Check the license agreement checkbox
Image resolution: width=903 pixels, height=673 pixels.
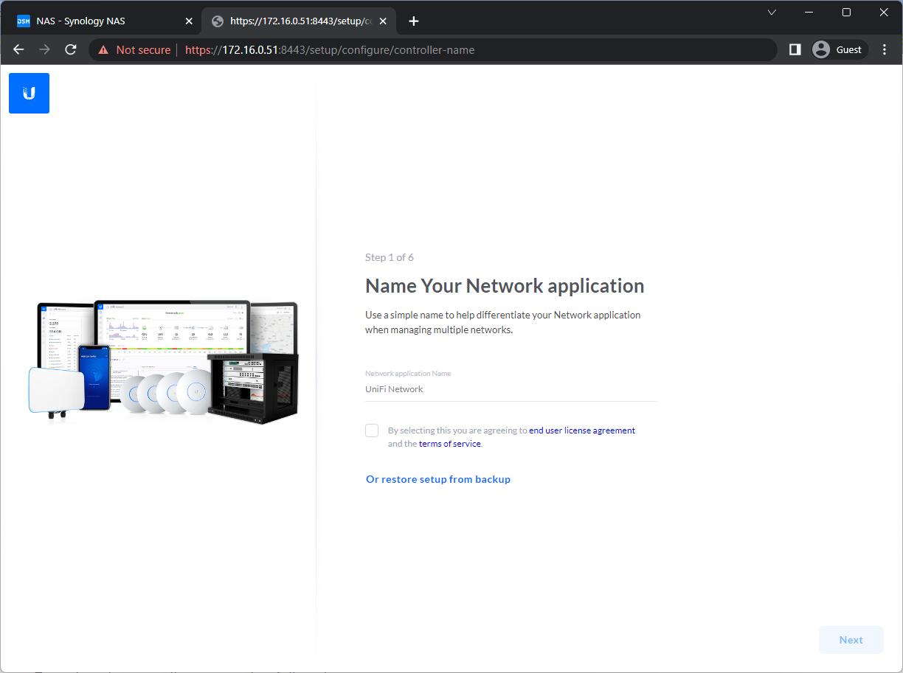coord(372,430)
